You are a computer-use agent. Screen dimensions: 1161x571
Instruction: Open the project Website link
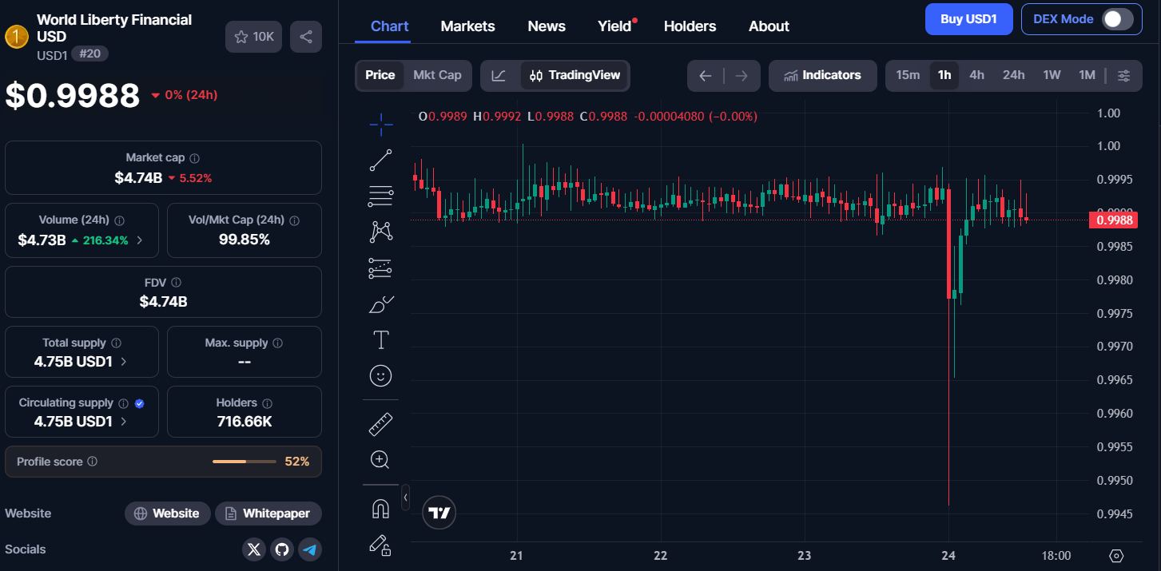[167, 514]
